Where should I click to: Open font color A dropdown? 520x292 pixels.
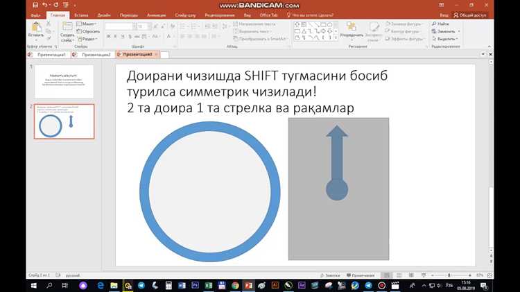coord(170,36)
